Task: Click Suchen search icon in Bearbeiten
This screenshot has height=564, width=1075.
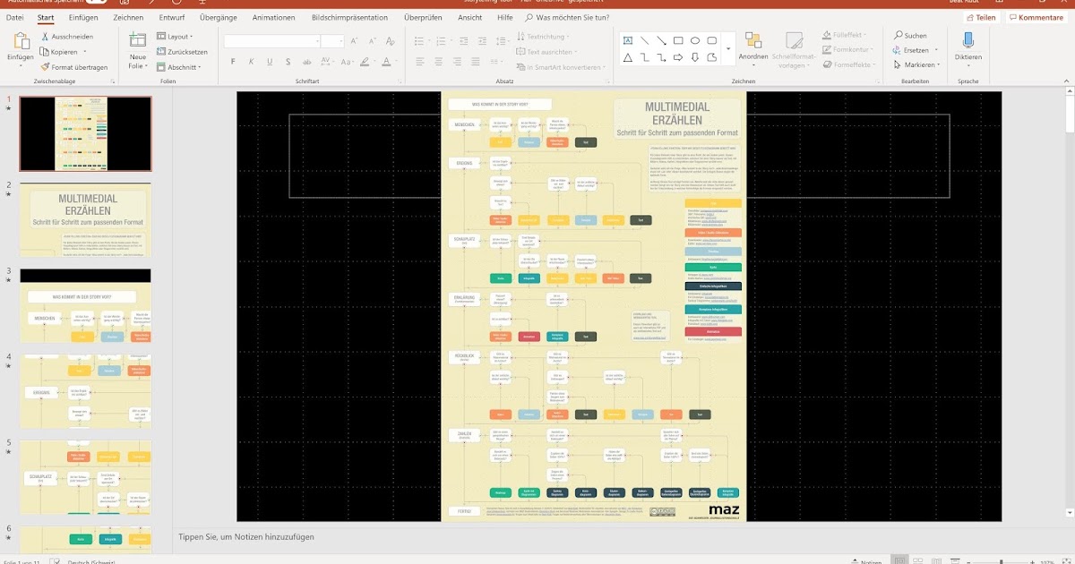Action: pos(910,36)
